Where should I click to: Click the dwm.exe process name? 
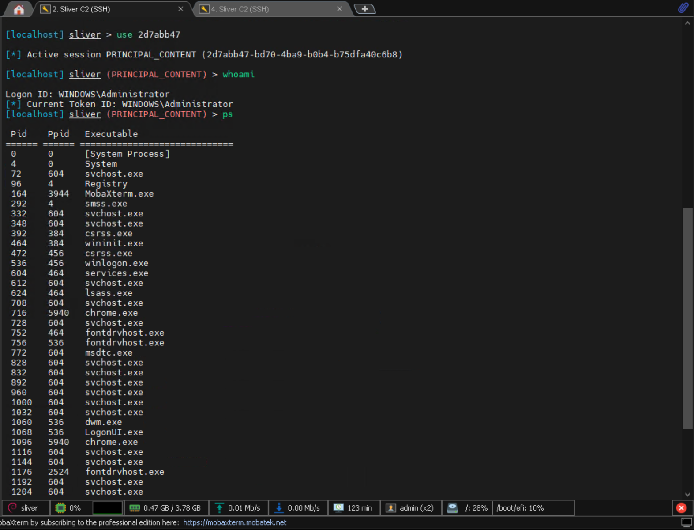click(103, 422)
